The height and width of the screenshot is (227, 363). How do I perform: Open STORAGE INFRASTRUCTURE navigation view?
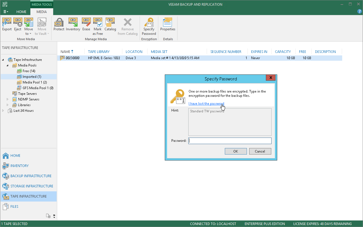pos(28,186)
